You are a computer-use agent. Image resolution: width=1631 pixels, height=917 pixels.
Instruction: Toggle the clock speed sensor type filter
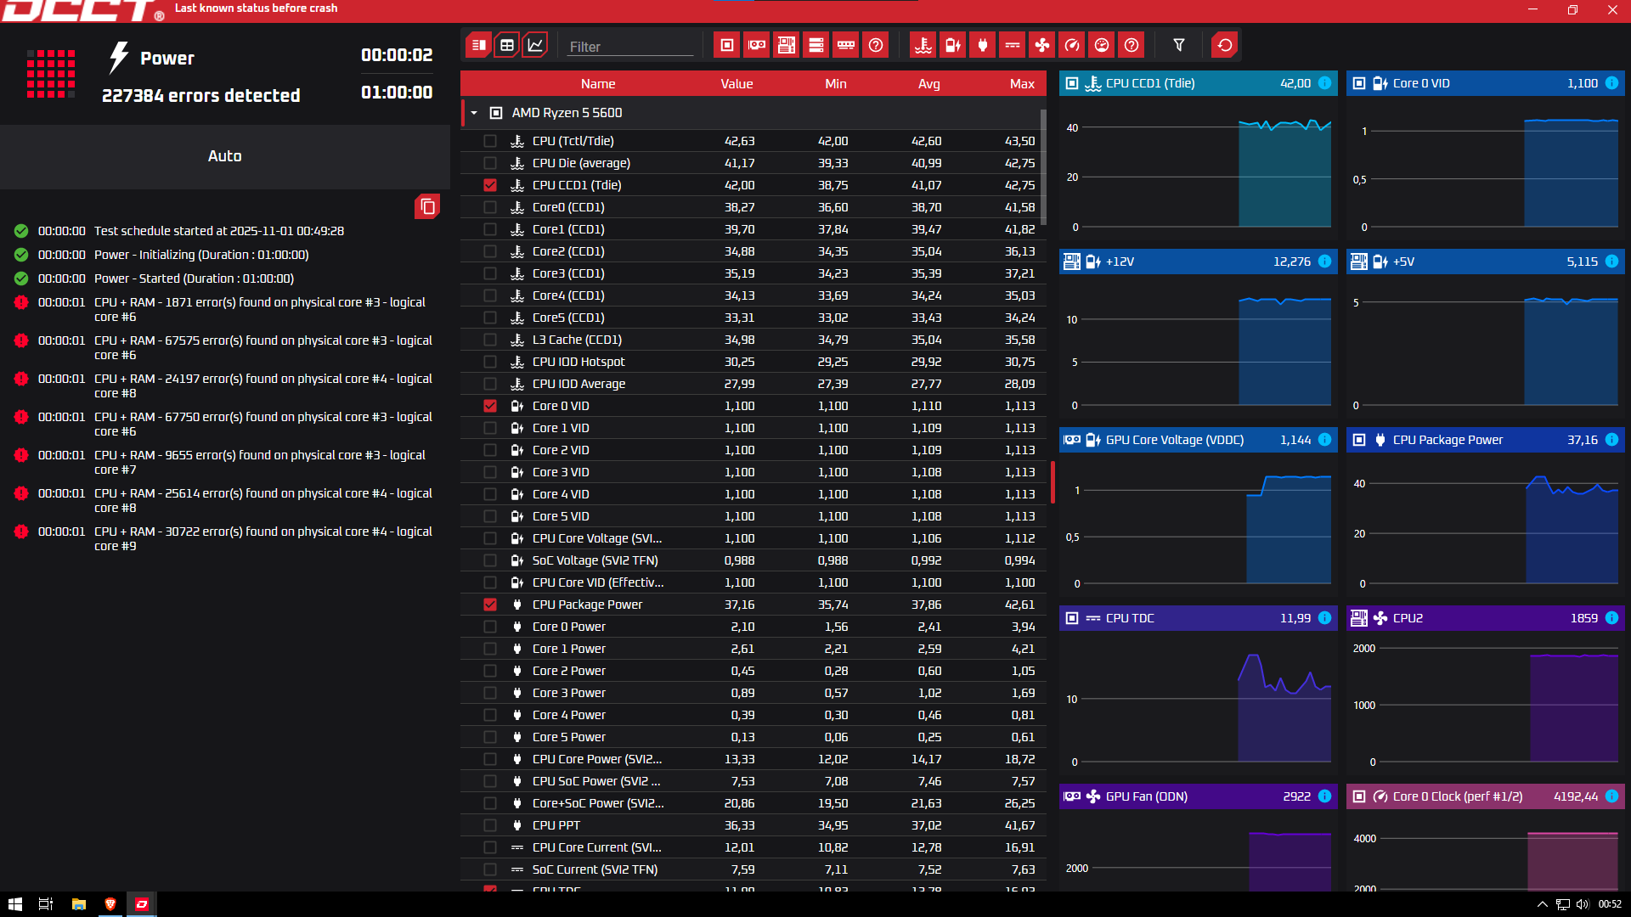(1072, 45)
